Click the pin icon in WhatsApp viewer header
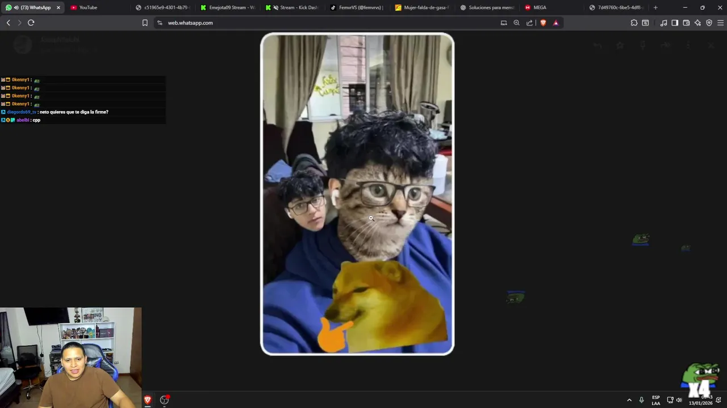 (x=643, y=45)
